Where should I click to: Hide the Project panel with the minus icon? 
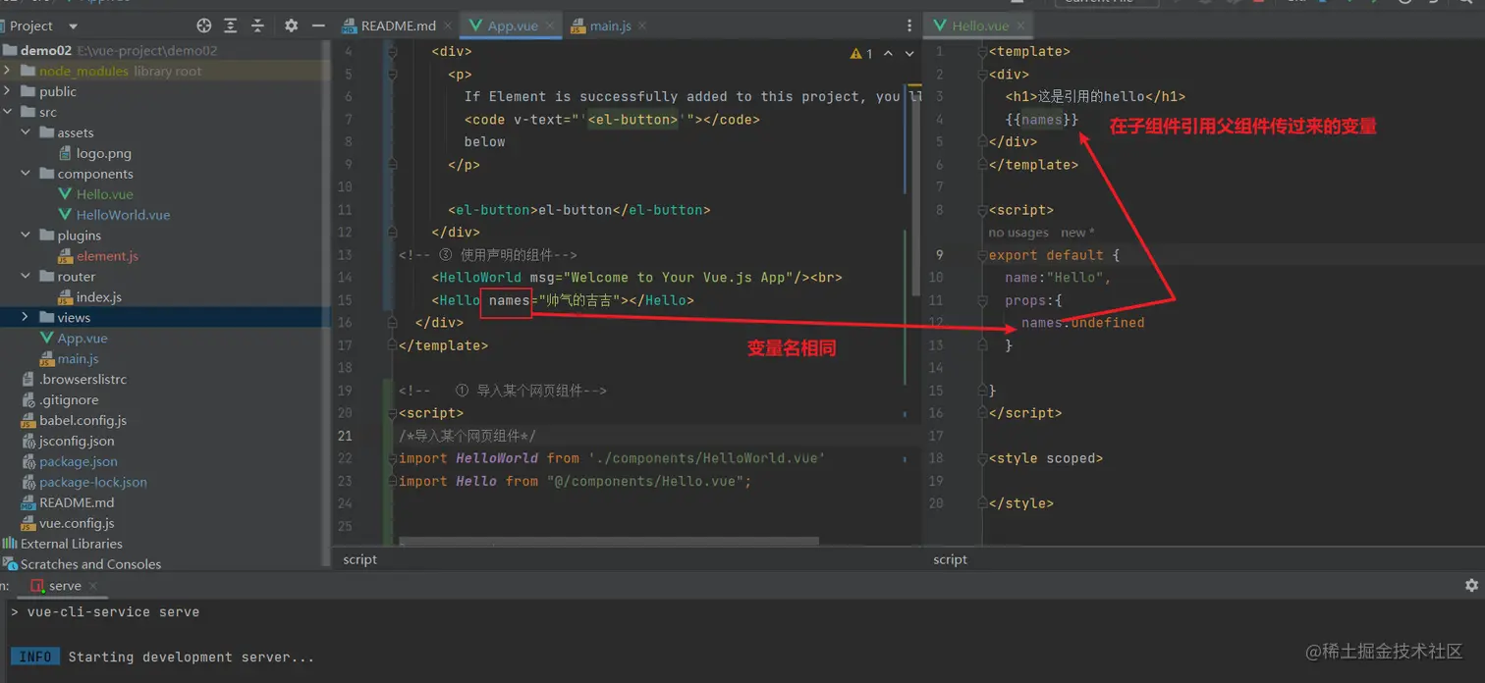tap(318, 26)
